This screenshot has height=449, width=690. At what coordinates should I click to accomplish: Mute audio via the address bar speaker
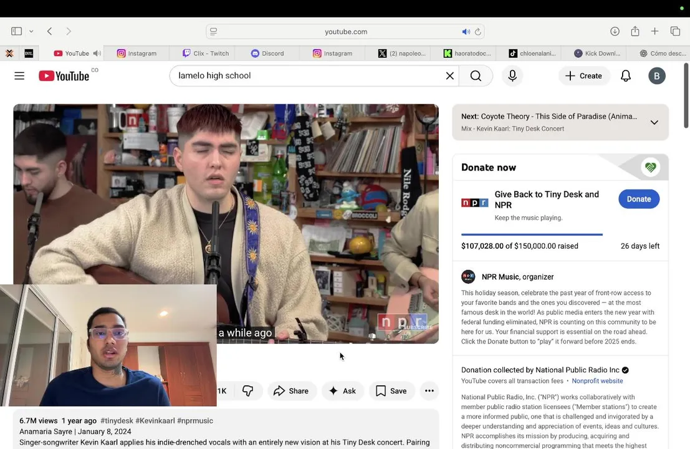click(x=466, y=32)
